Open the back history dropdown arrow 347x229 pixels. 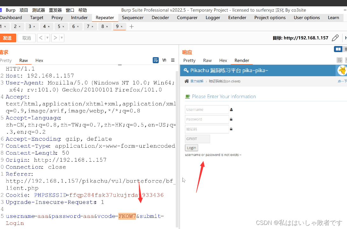[x=47, y=38]
